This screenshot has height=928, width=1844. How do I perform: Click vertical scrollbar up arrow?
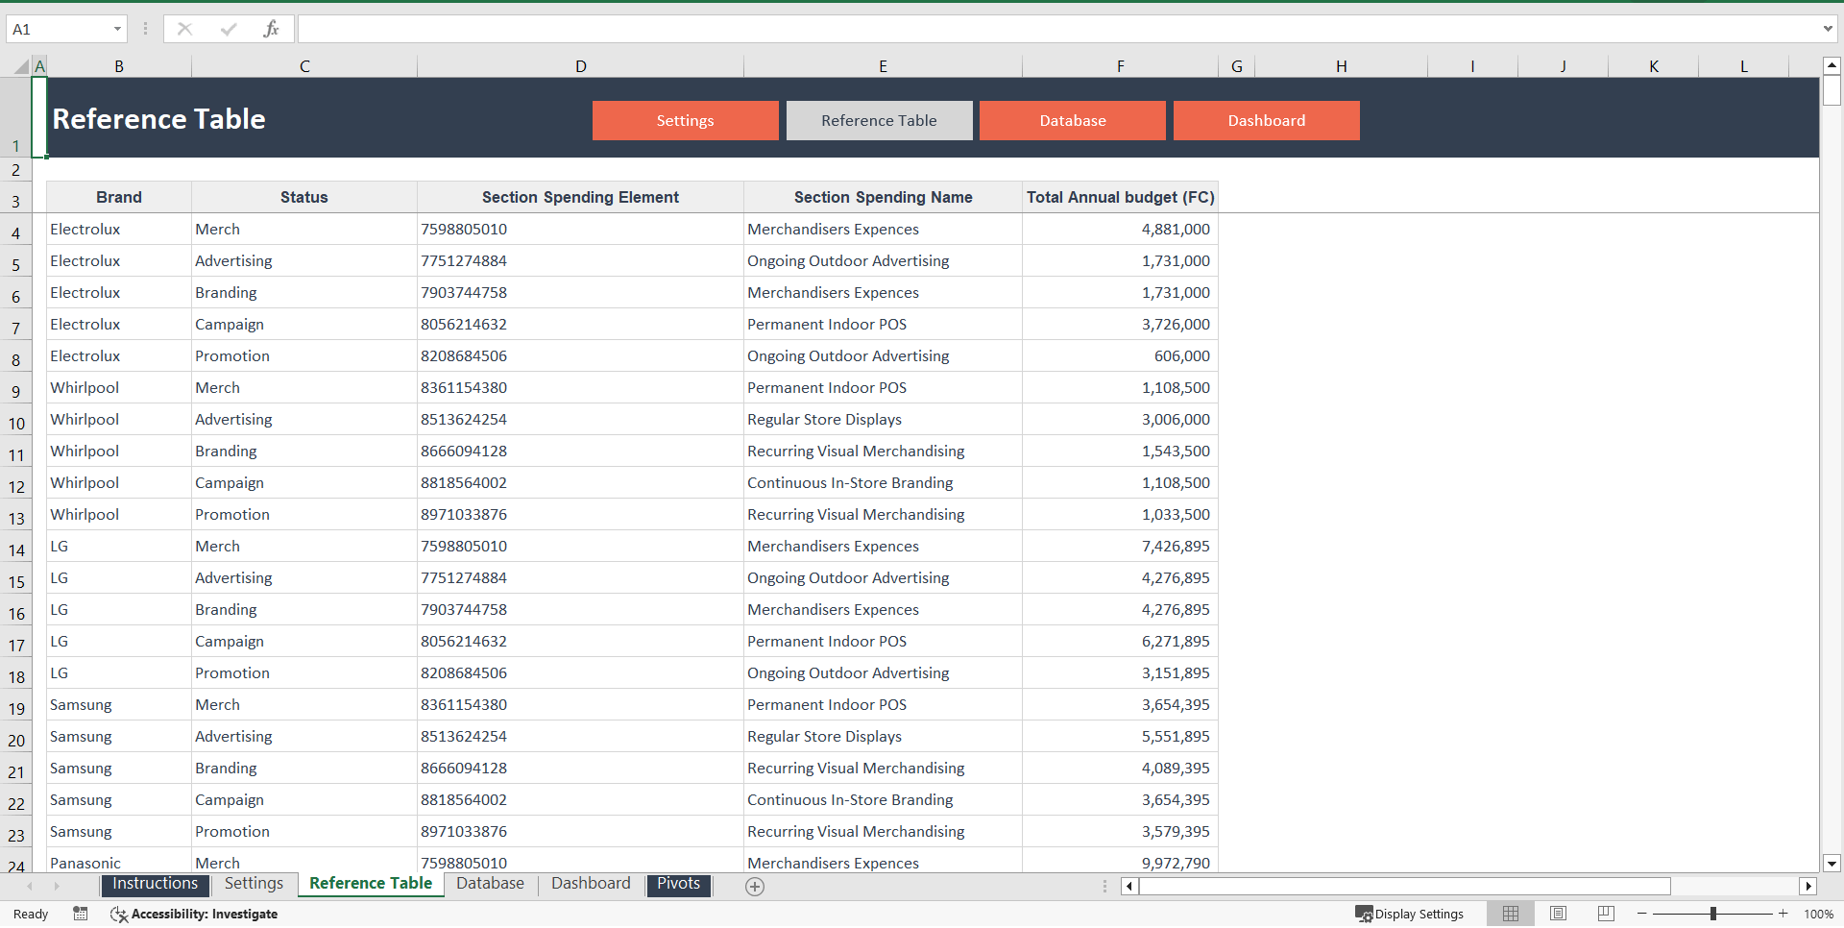tap(1832, 66)
